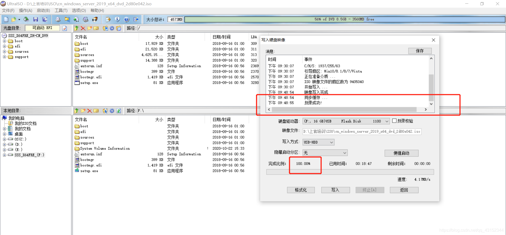Open the 启动(B) menu

tap(43, 11)
